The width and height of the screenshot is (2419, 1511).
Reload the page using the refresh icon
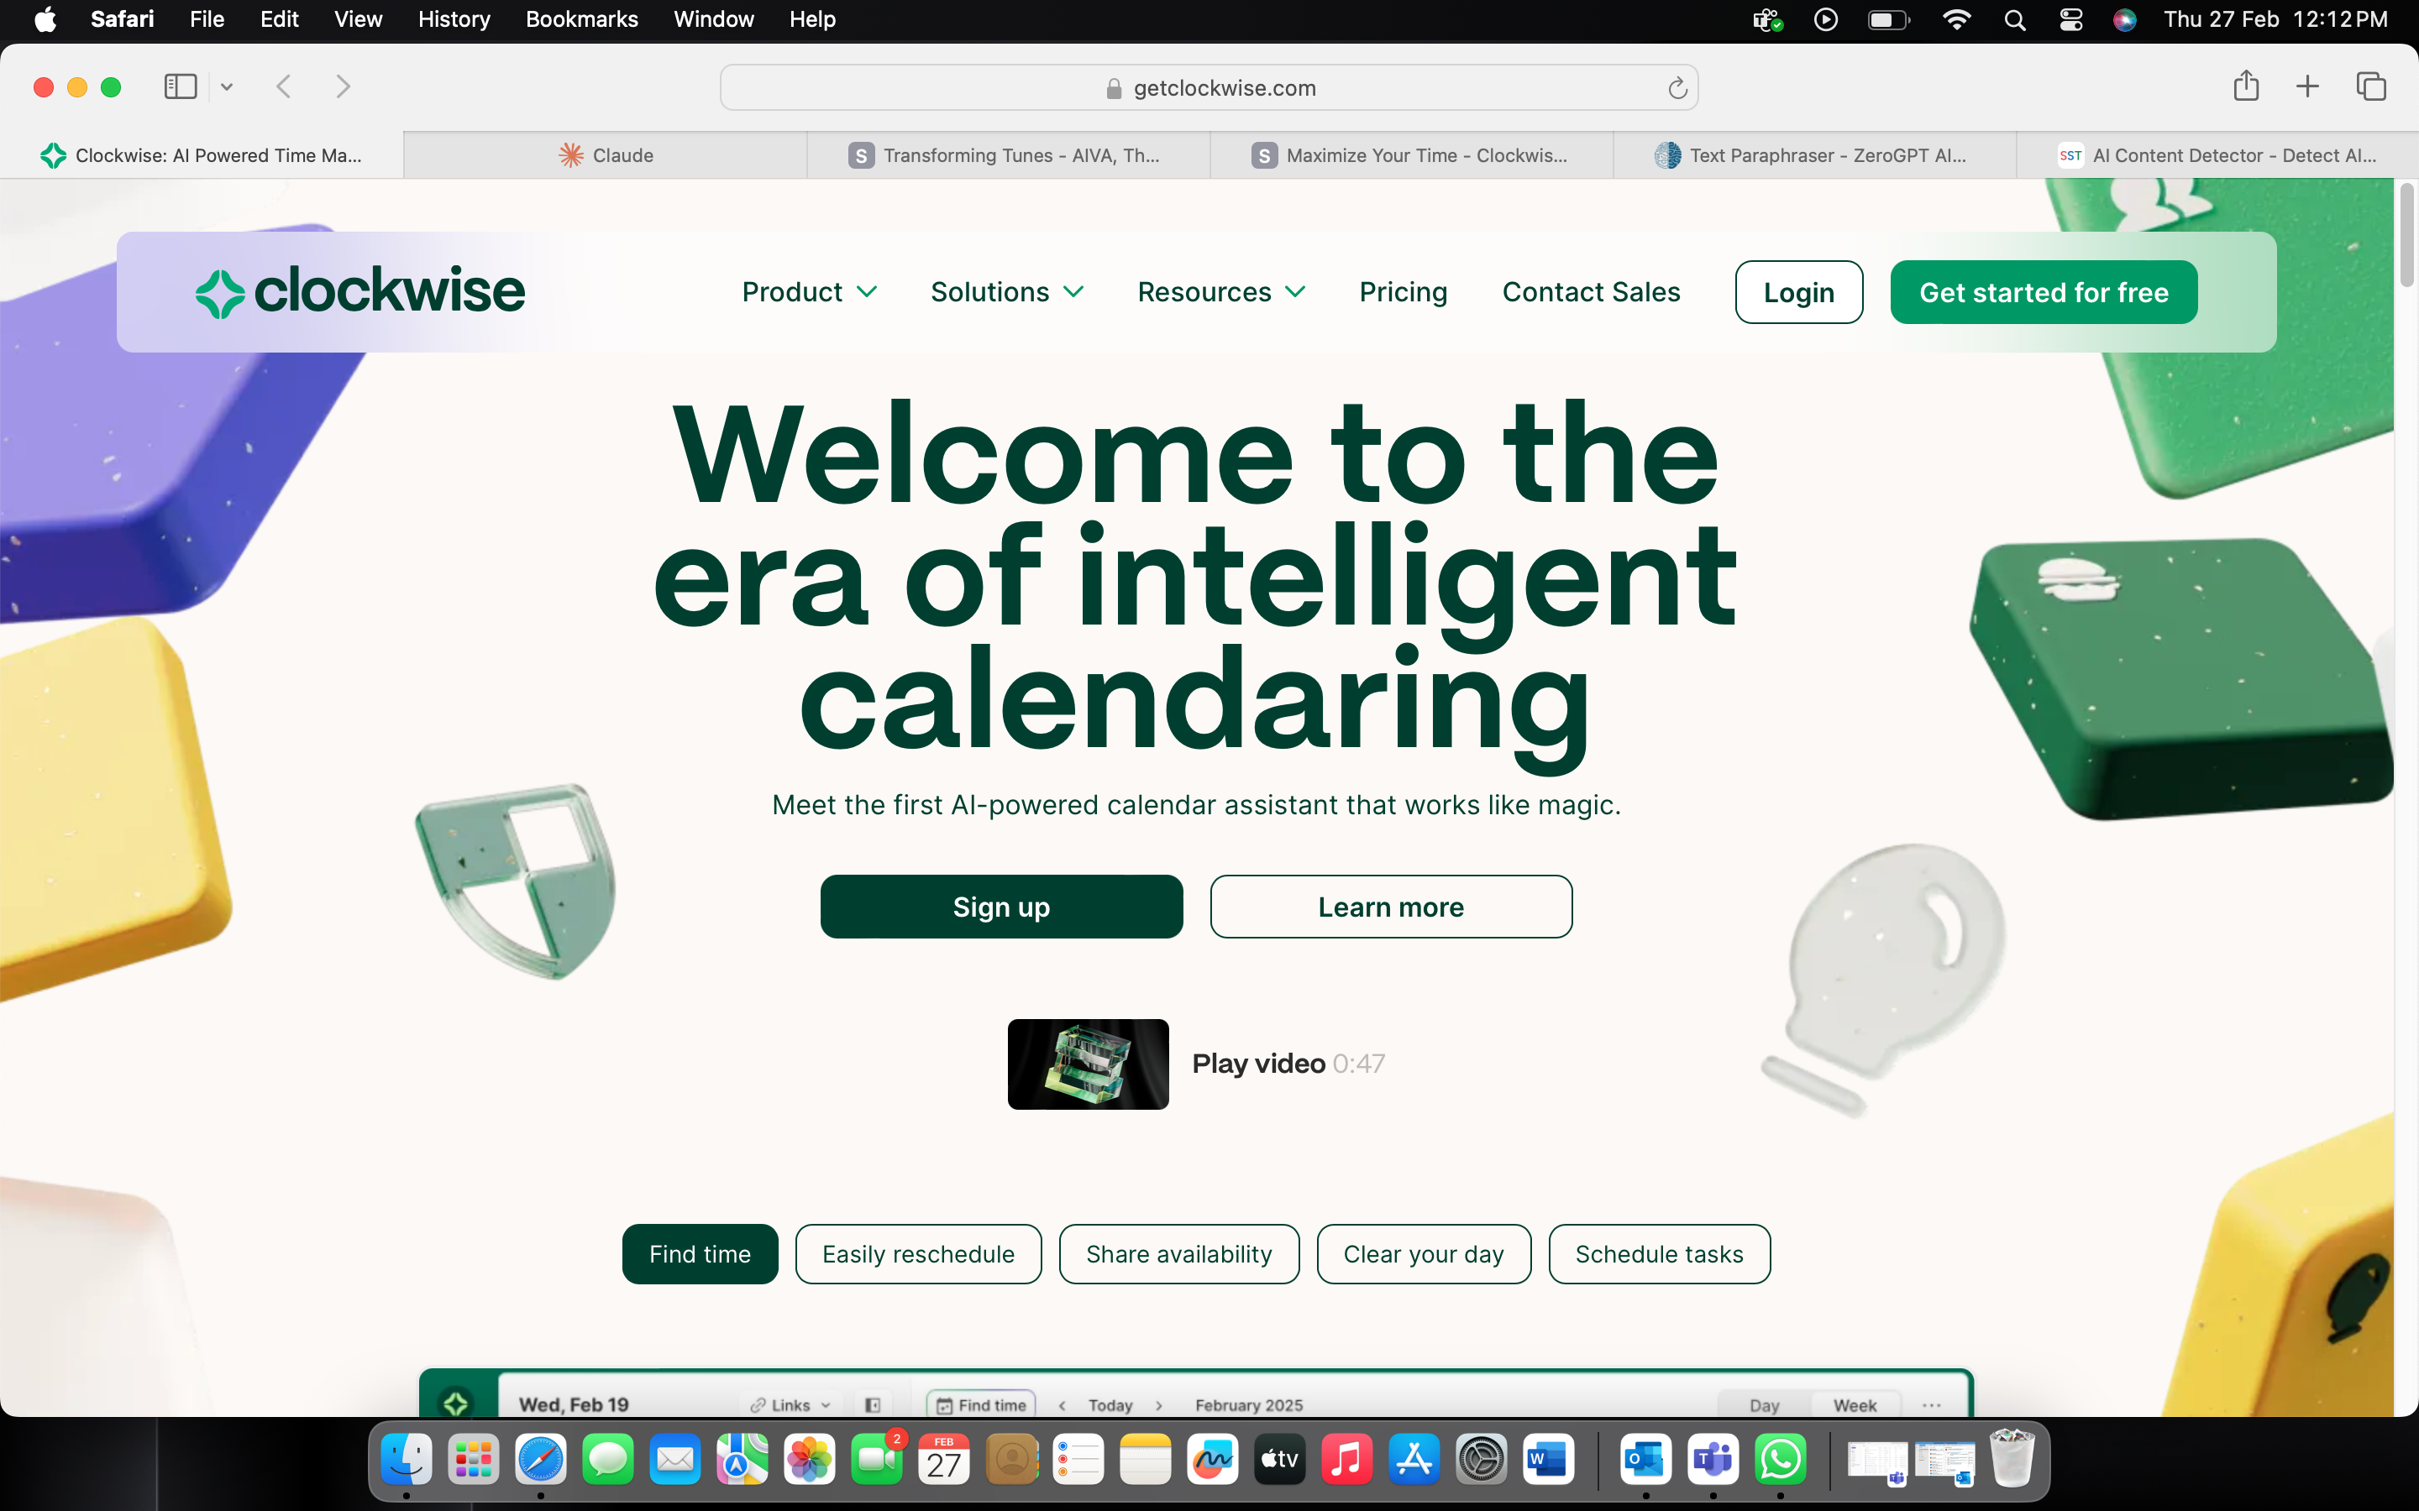tap(1677, 88)
